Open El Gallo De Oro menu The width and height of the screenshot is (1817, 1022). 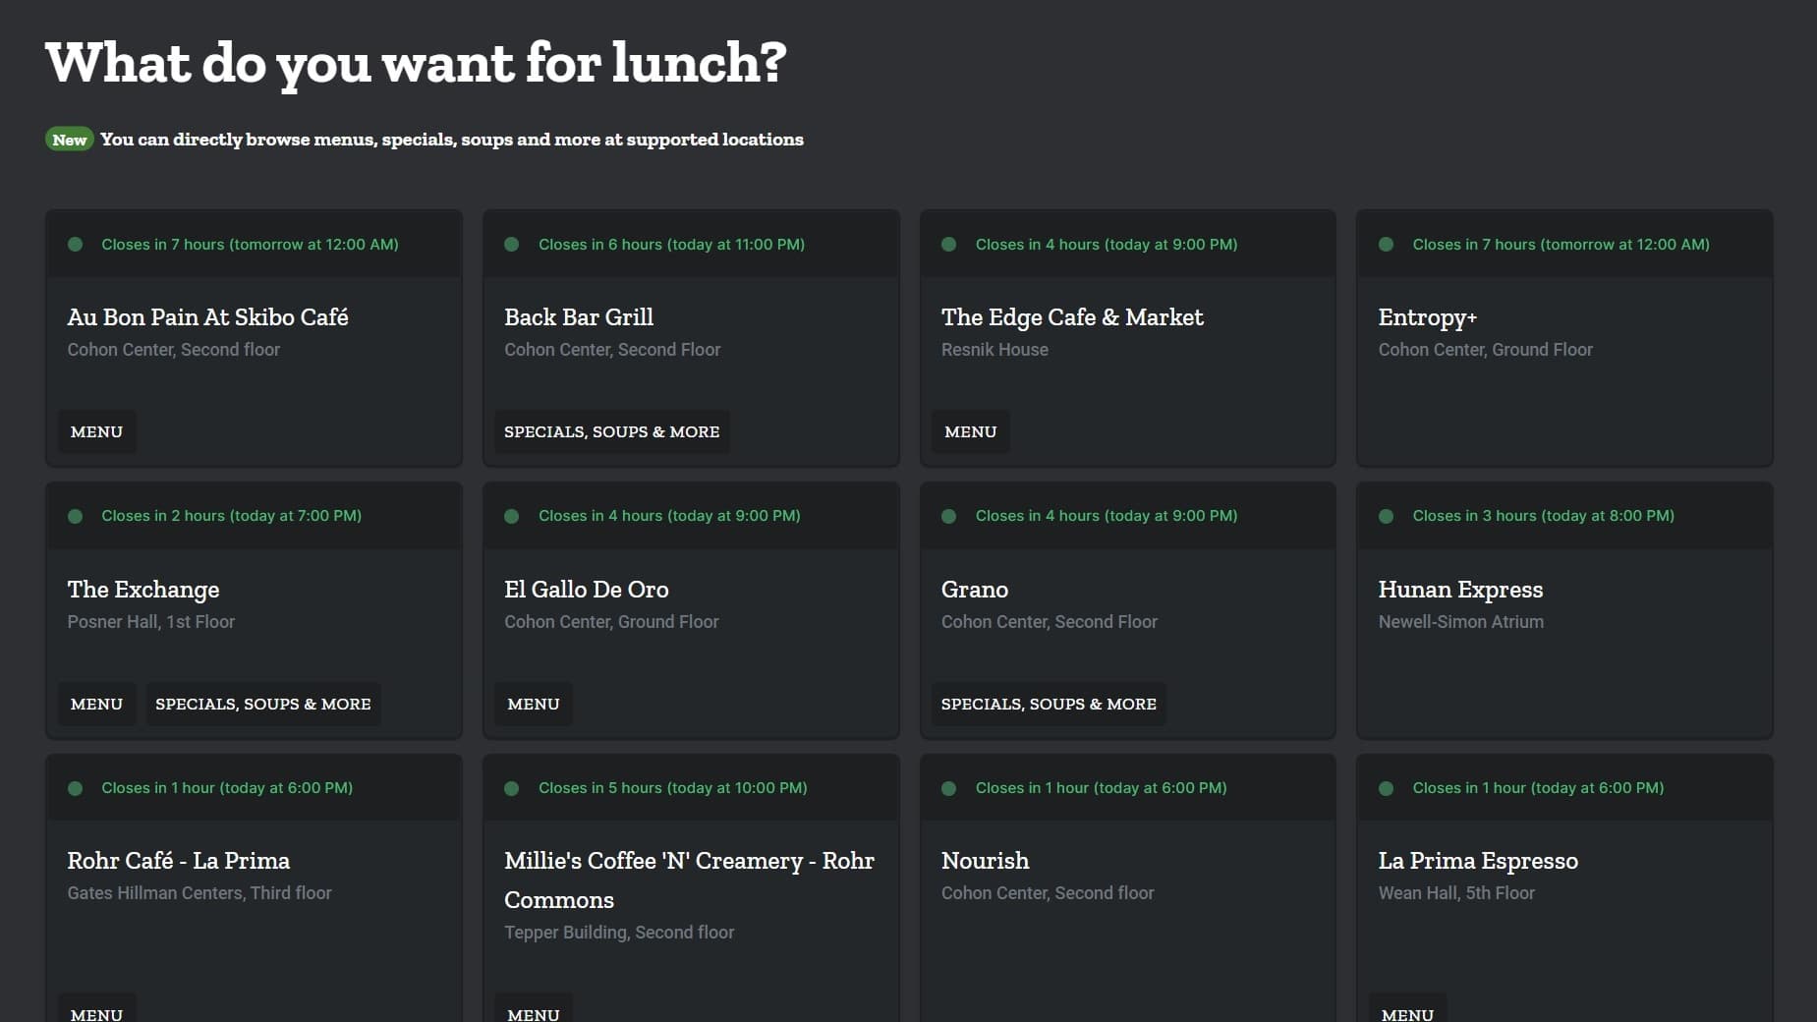click(534, 705)
